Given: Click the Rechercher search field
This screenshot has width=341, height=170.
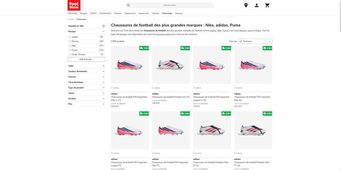Looking at the screenshot, I should pyautogui.click(x=170, y=5).
